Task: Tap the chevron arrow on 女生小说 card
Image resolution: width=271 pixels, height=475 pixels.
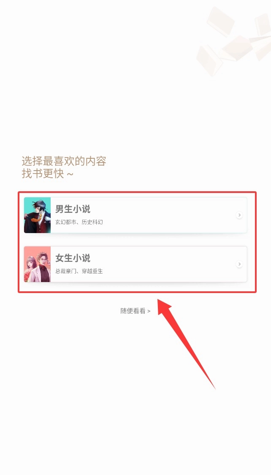Action: click(x=239, y=264)
